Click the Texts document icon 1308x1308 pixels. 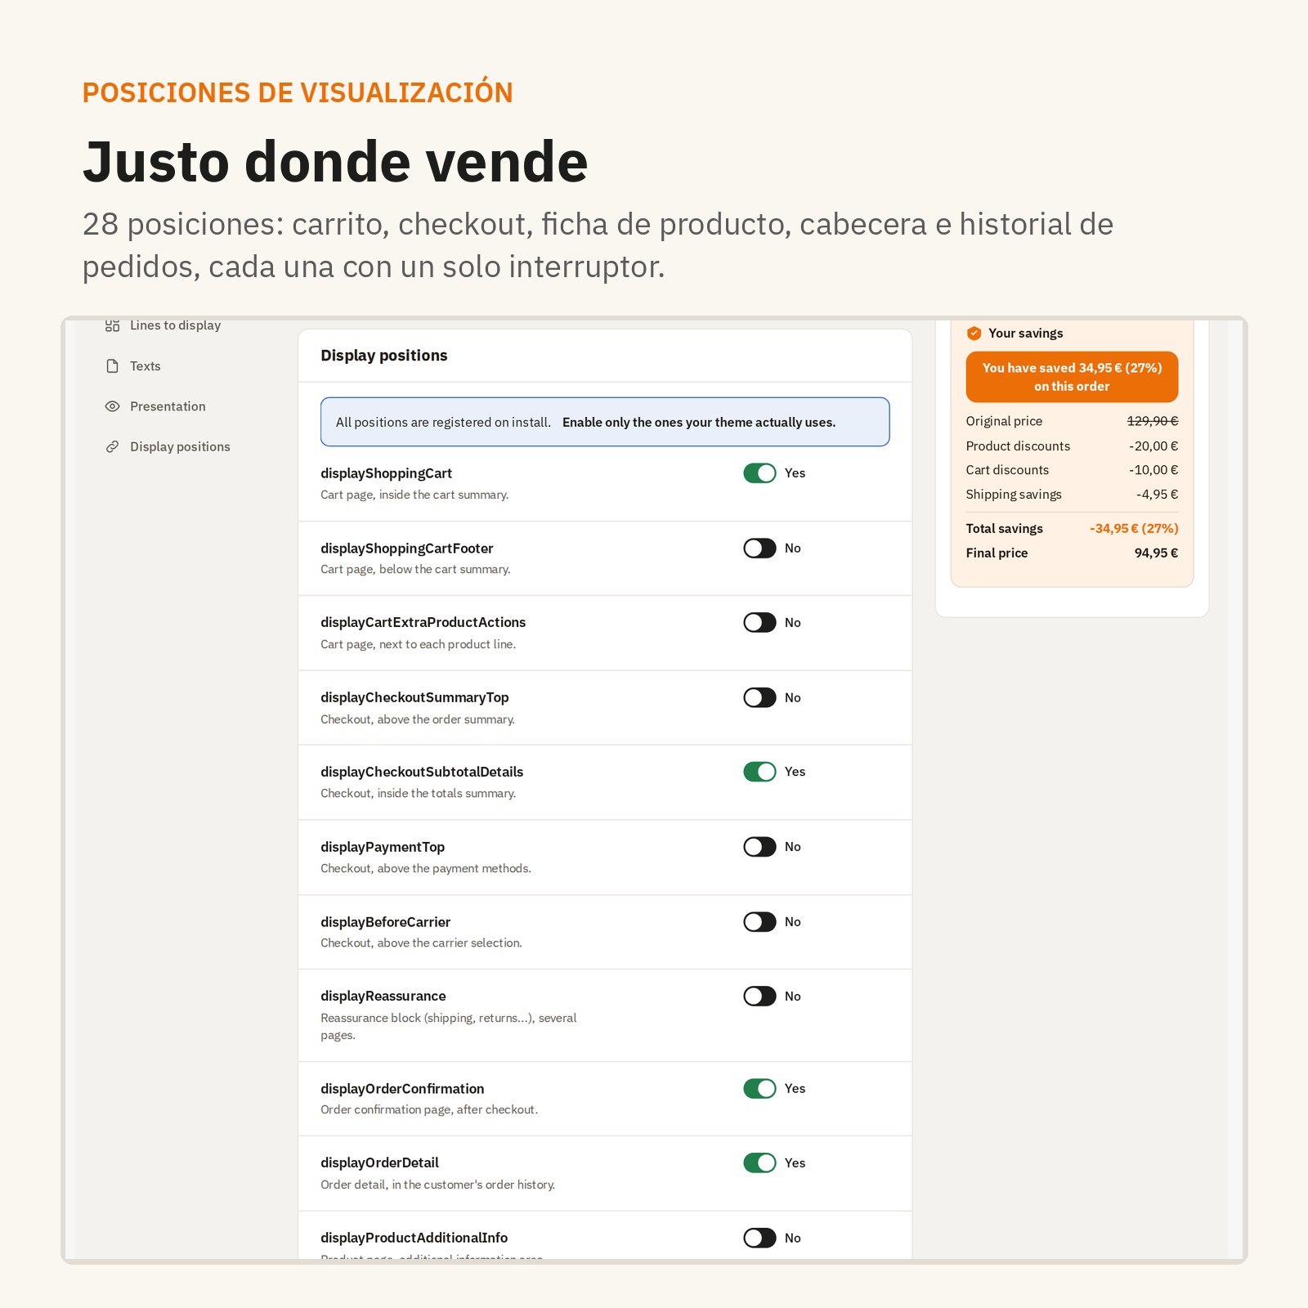[113, 366]
